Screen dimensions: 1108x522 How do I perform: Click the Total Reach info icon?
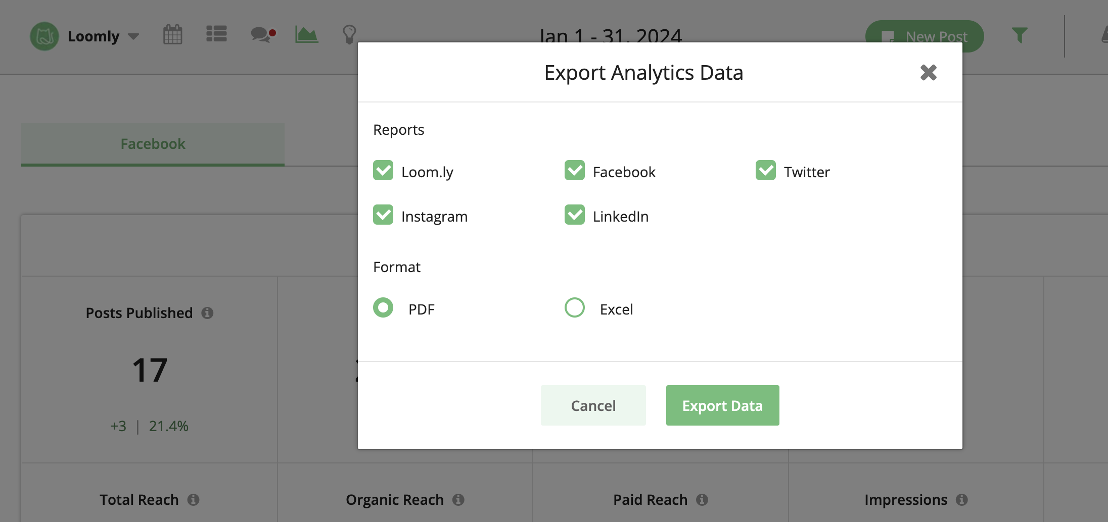pyautogui.click(x=195, y=500)
